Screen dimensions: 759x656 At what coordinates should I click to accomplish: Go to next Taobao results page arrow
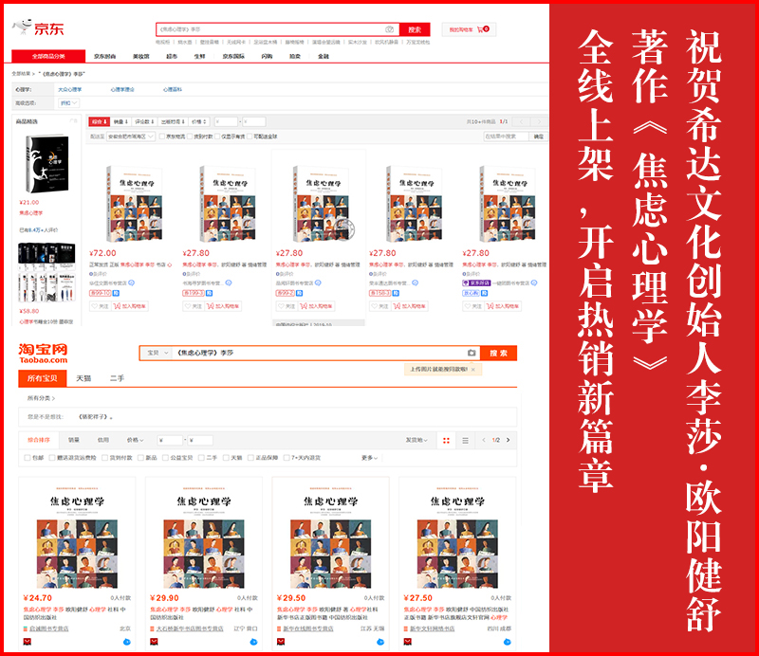[509, 441]
